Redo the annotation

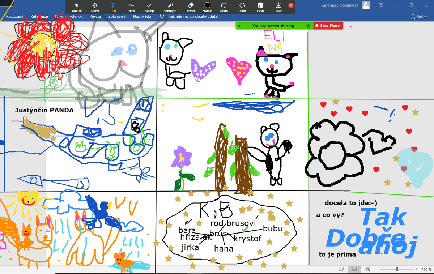coord(242,7)
